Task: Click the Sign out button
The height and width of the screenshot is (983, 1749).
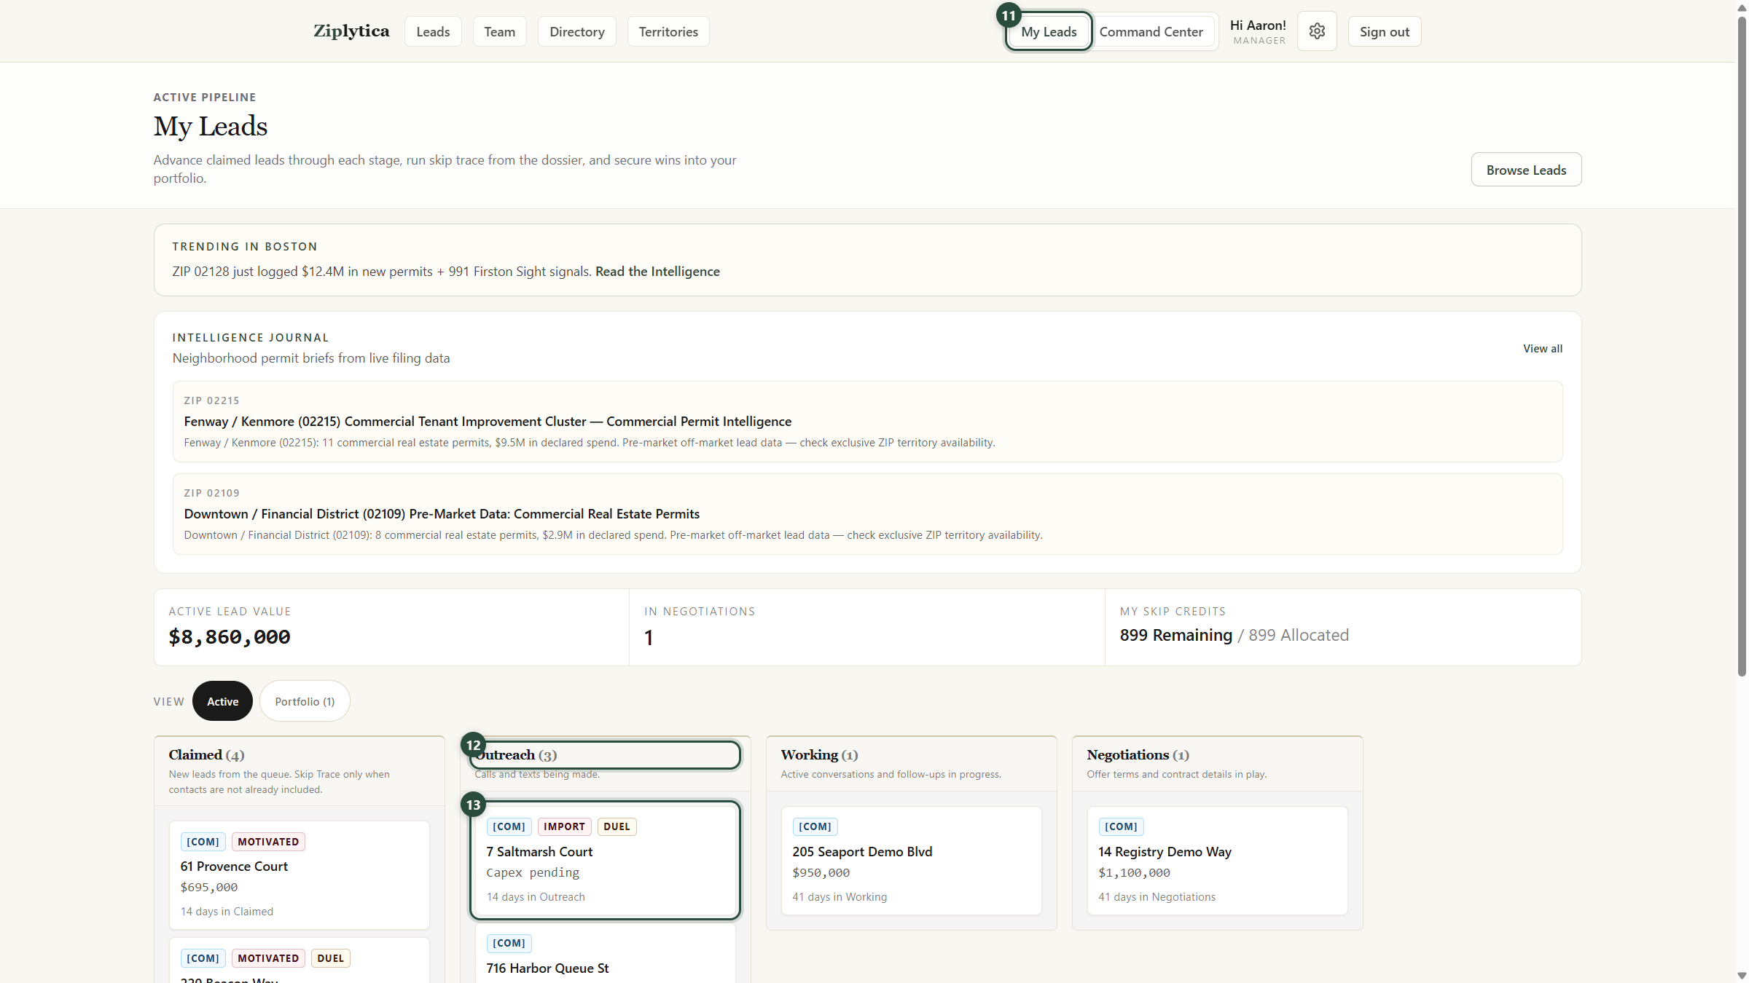Action: tap(1384, 31)
